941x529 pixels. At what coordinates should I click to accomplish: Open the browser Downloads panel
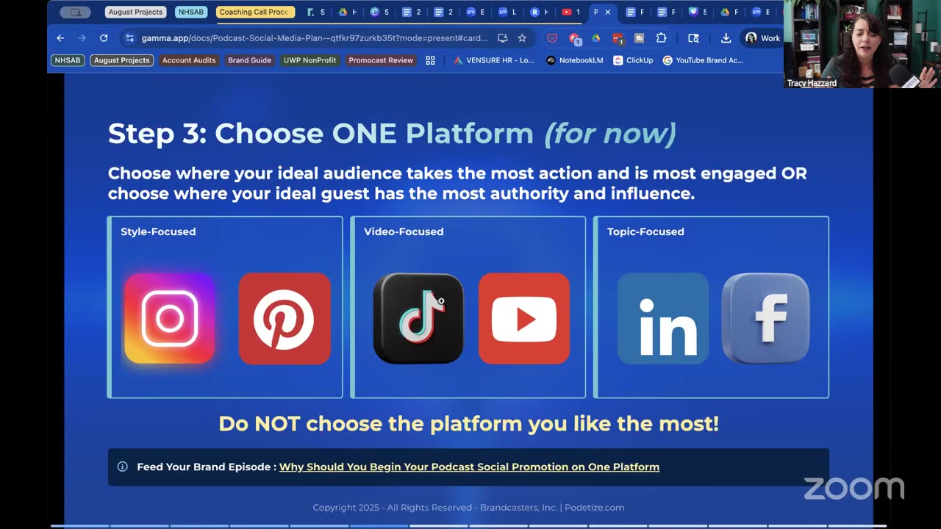click(x=726, y=38)
